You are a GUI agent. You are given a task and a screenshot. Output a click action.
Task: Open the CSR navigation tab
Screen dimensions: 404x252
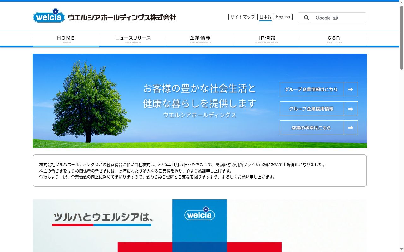point(334,39)
